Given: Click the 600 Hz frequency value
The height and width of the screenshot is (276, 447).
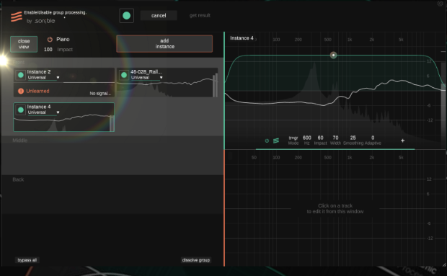Looking at the screenshot, I should [x=306, y=138].
